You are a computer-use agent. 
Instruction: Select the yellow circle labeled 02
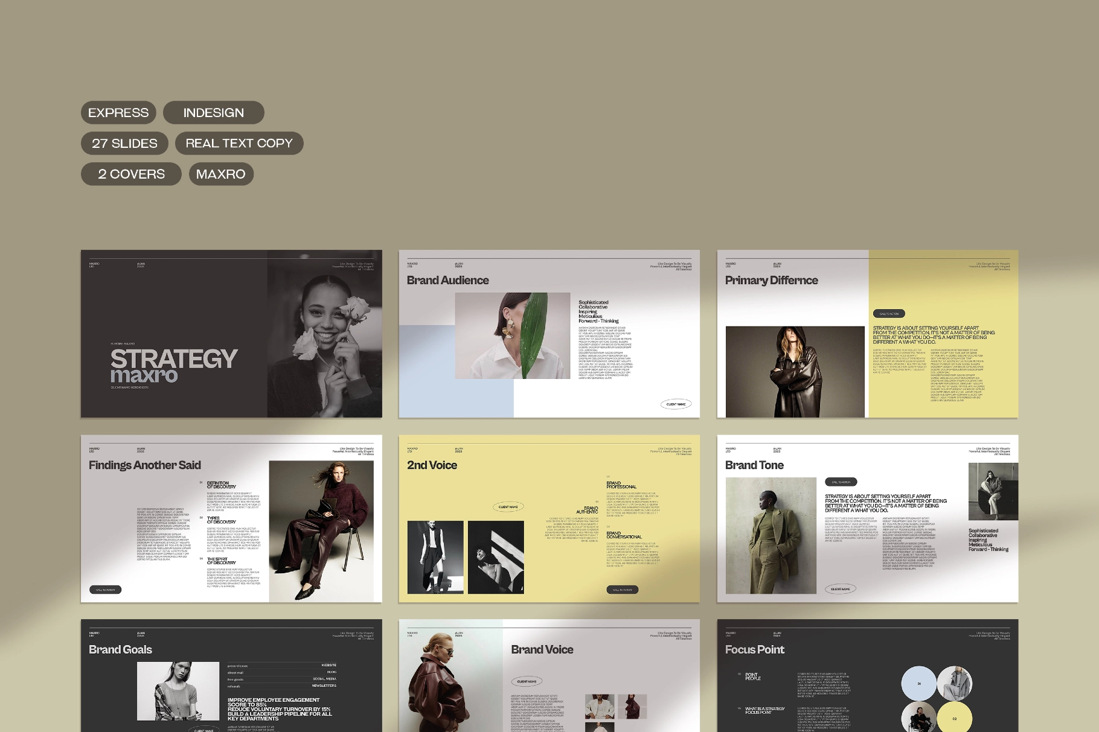tap(955, 719)
